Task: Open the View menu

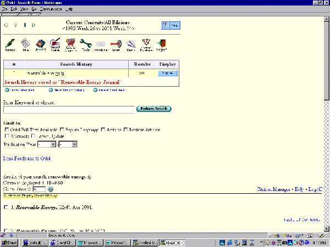Action: (x=24, y=9)
